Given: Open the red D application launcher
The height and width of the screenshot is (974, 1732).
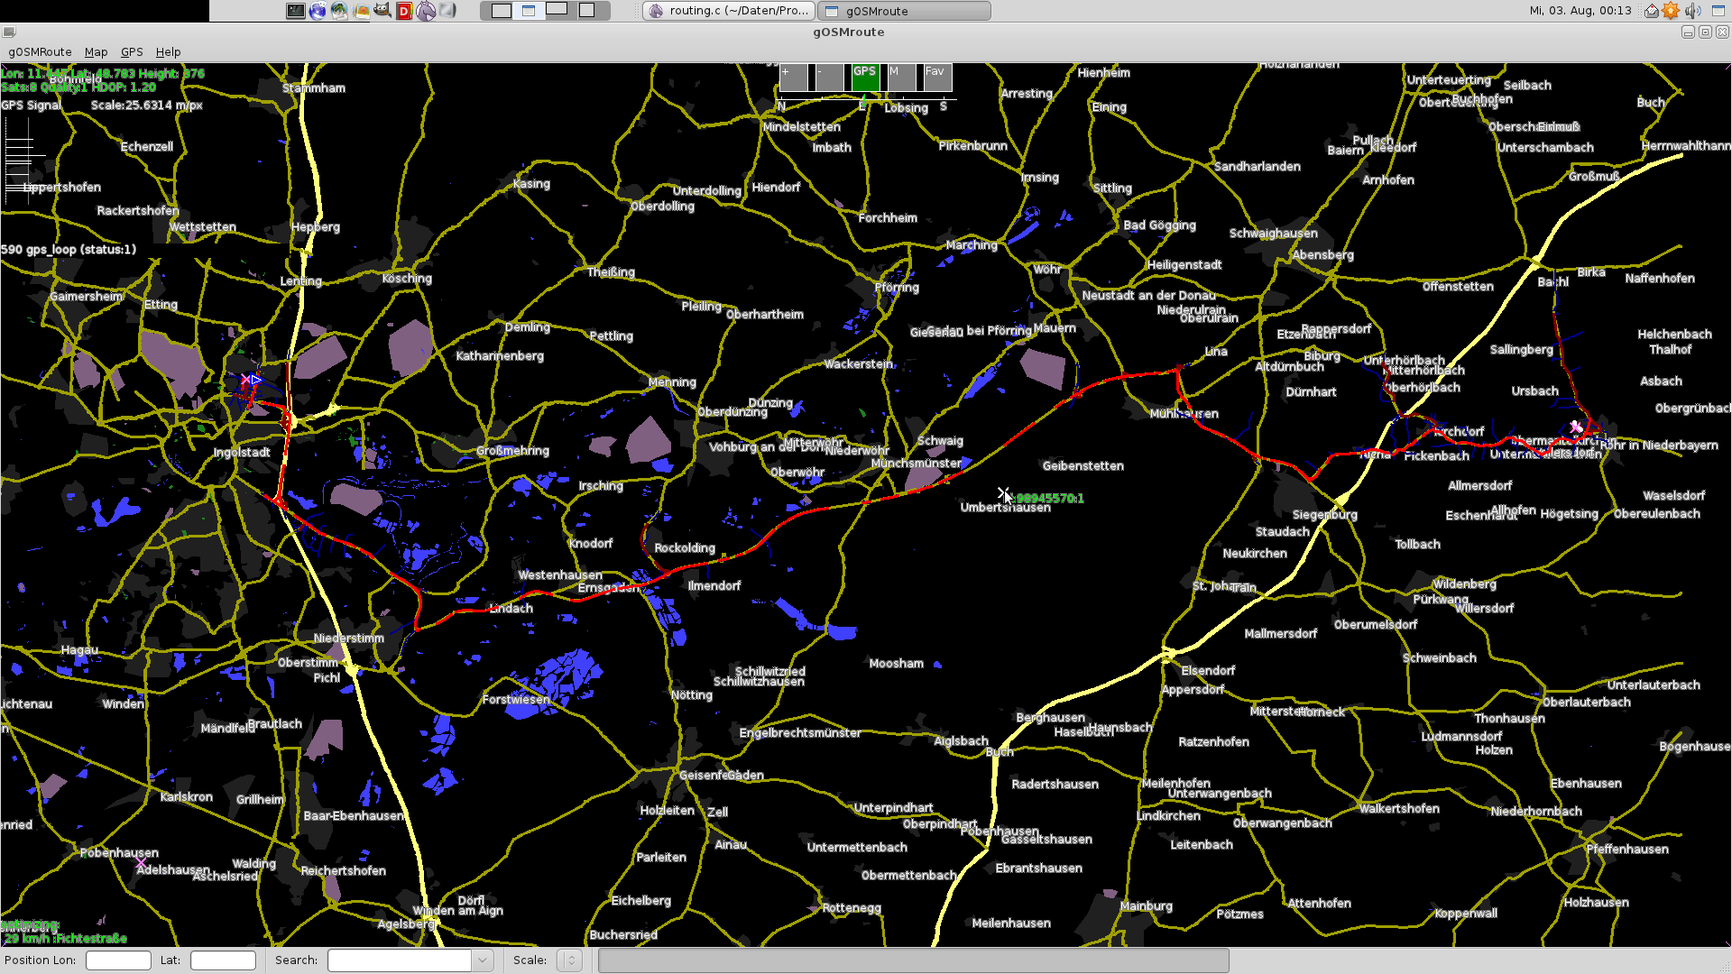Looking at the screenshot, I should pos(404,11).
